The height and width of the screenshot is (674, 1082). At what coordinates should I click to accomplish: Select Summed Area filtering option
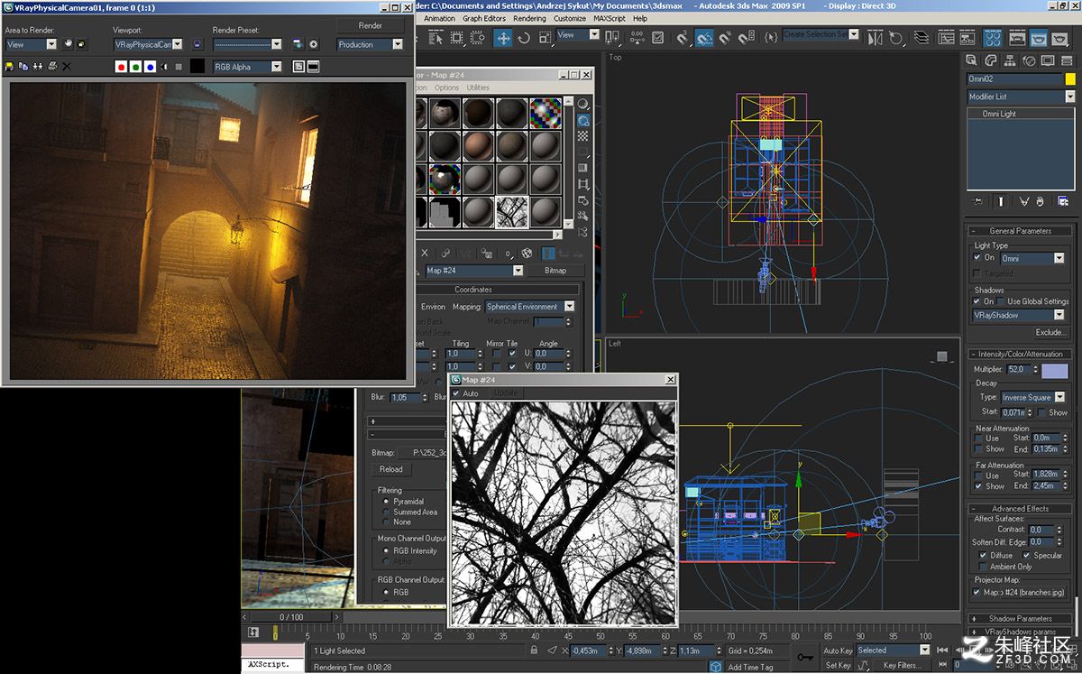pyautogui.click(x=387, y=512)
